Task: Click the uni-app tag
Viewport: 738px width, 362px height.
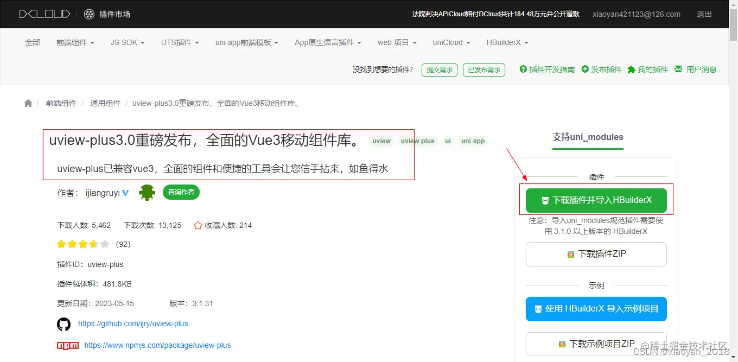Action: pos(473,141)
